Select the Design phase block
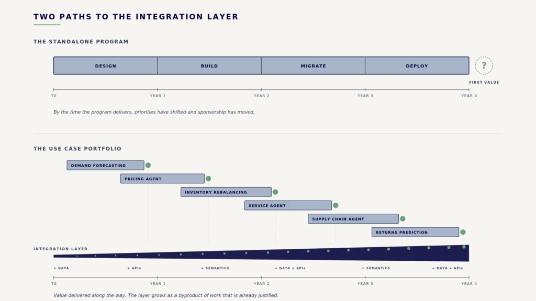The height and width of the screenshot is (301, 536). point(105,66)
